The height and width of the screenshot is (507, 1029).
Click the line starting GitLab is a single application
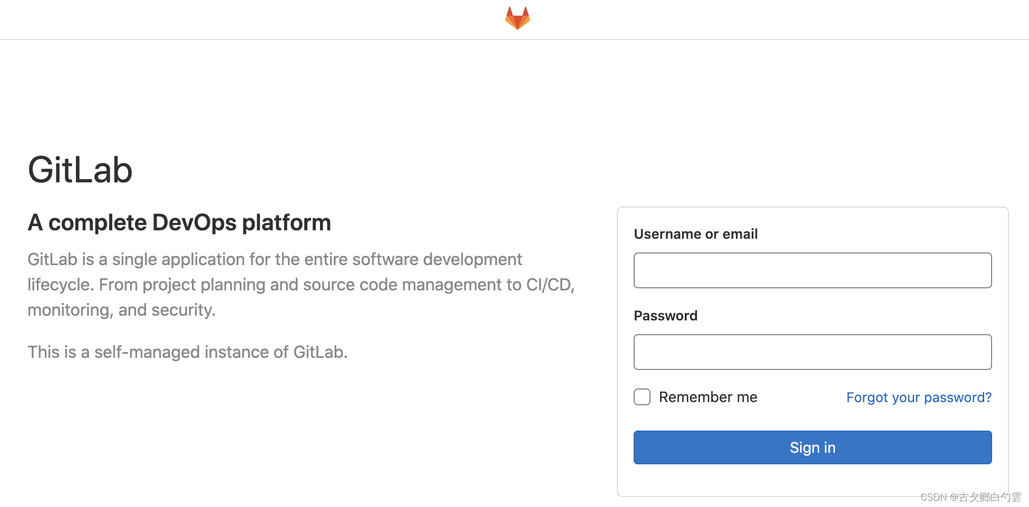pyautogui.click(x=275, y=259)
